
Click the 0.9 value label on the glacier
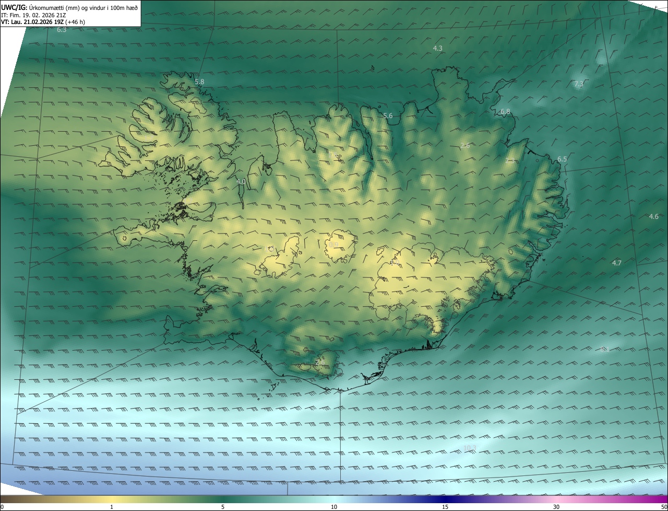tap(334, 245)
